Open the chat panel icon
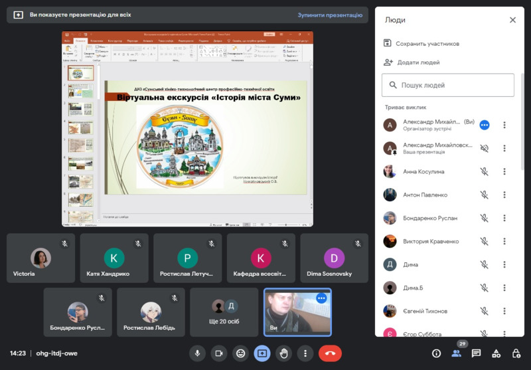The height and width of the screenshot is (370, 531). click(476, 353)
